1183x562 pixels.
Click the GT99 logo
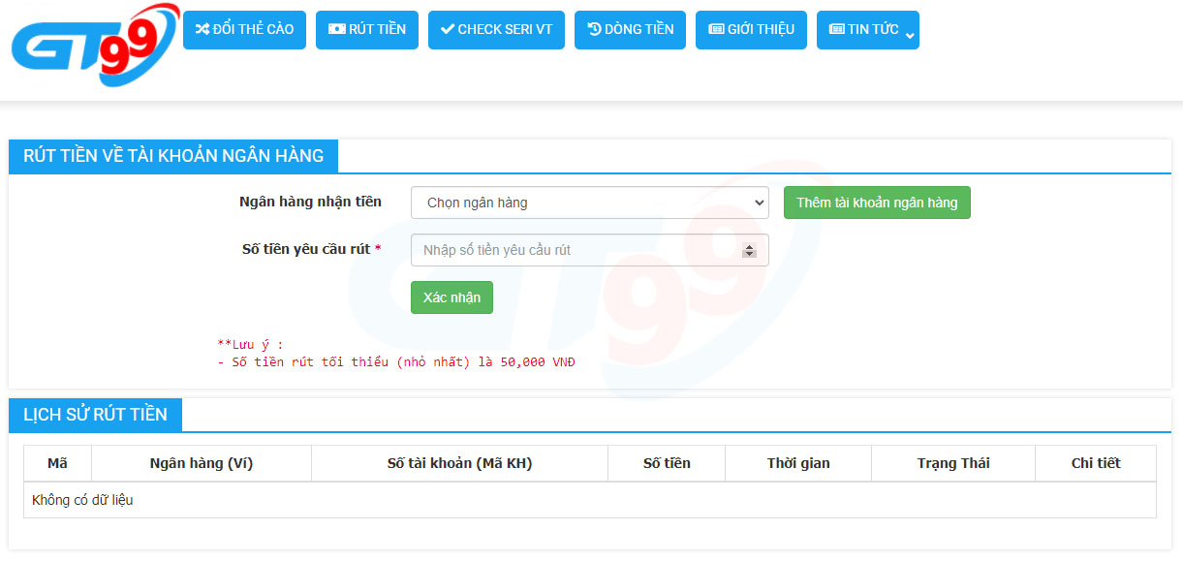(x=95, y=45)
